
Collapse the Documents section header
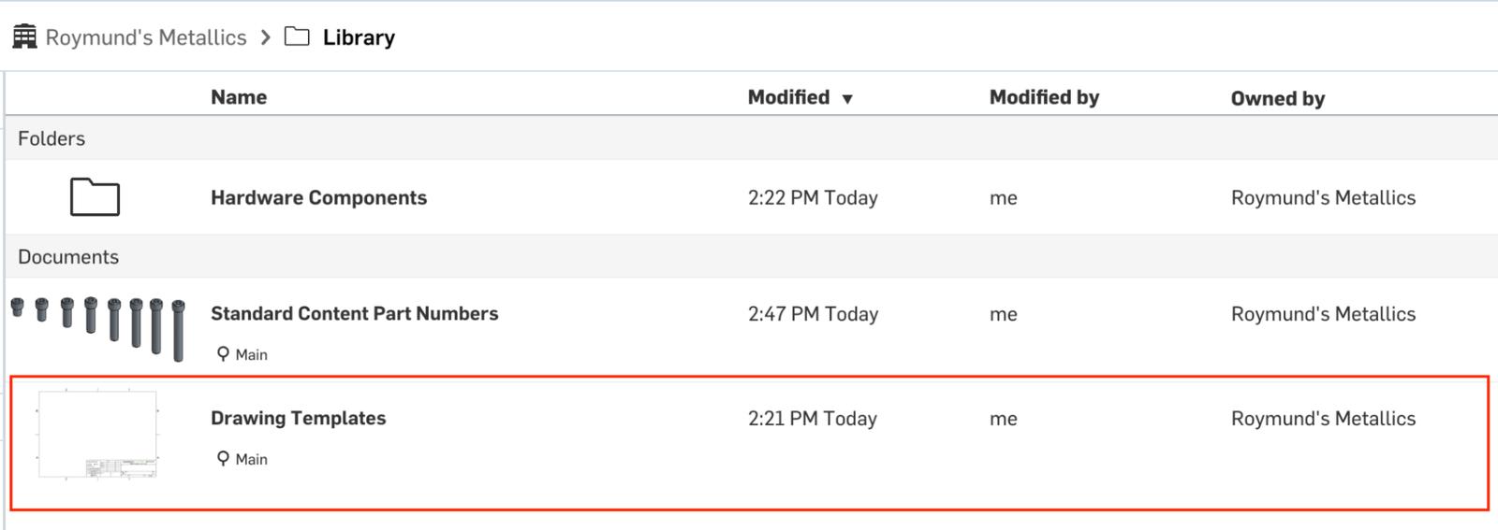68,257
